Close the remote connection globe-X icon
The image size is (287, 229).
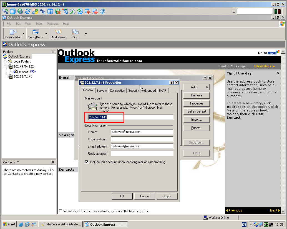(x=58, y=11)
